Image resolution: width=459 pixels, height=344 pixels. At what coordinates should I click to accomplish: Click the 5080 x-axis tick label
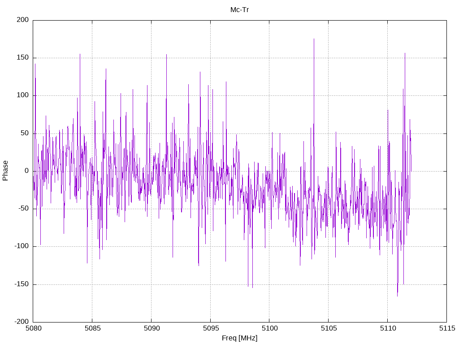[33, 328]
